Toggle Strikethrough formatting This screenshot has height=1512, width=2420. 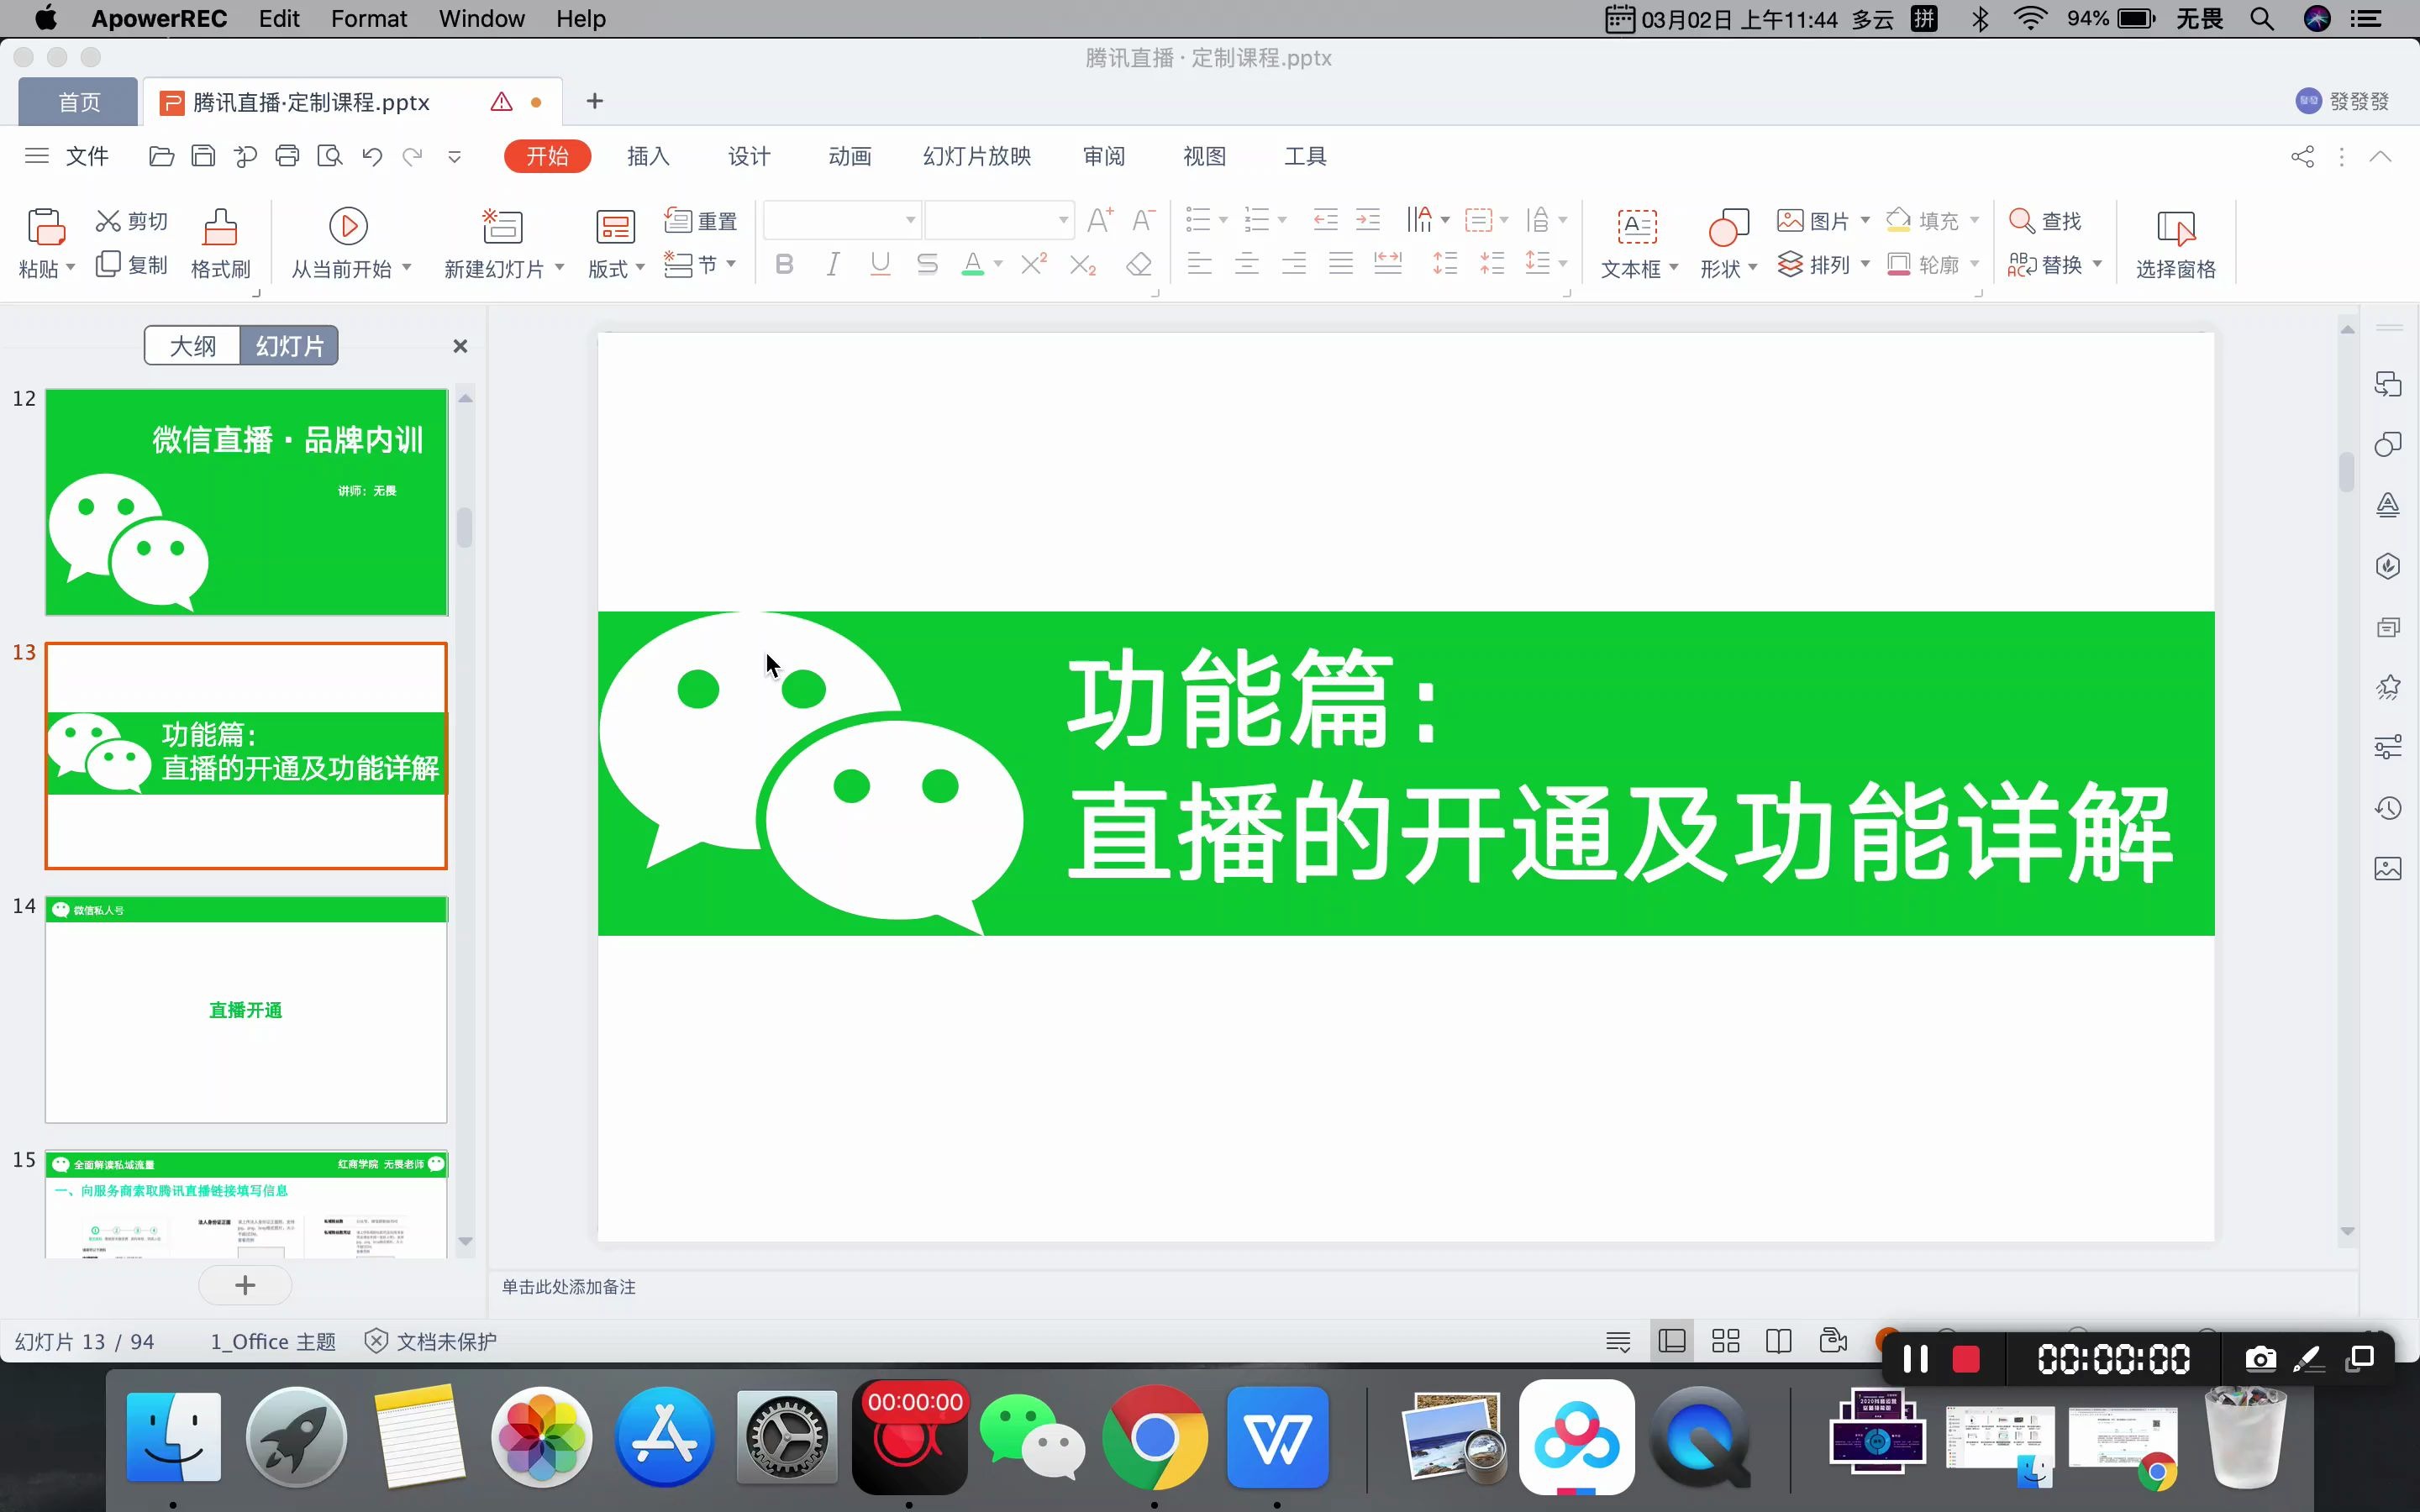(x=927, y=264)
